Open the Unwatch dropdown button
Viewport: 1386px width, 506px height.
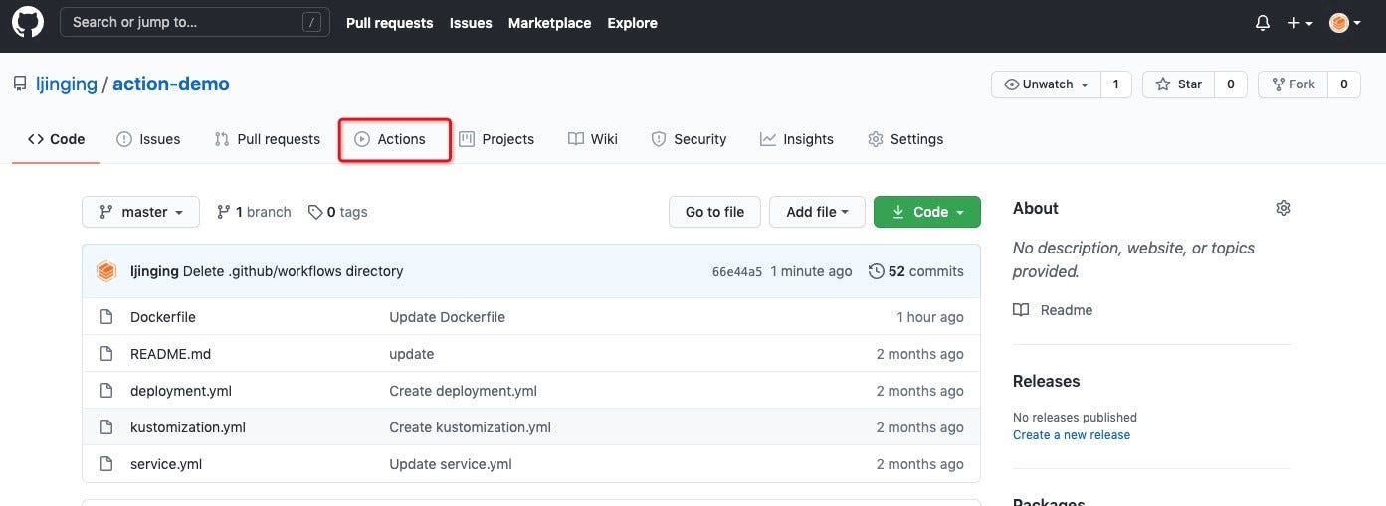[x=1046, y=84]
